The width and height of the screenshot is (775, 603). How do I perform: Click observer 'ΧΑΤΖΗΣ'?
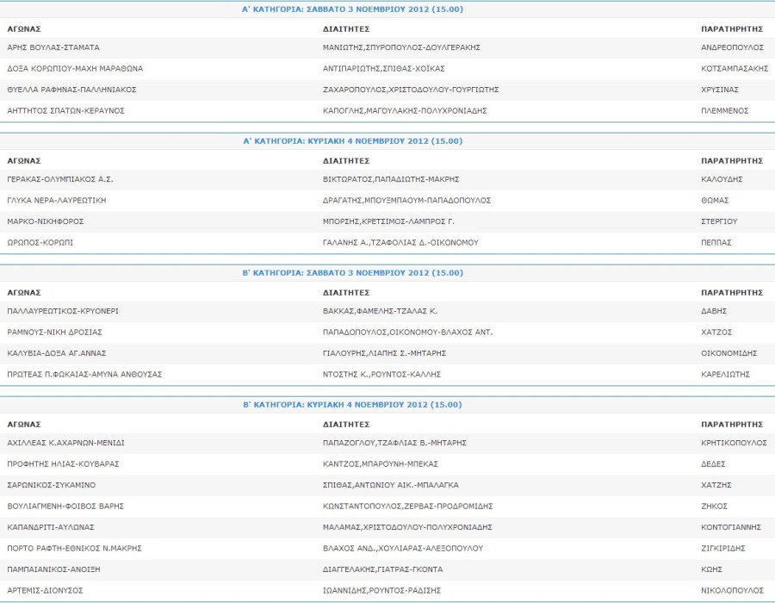(x=716, y=486)
